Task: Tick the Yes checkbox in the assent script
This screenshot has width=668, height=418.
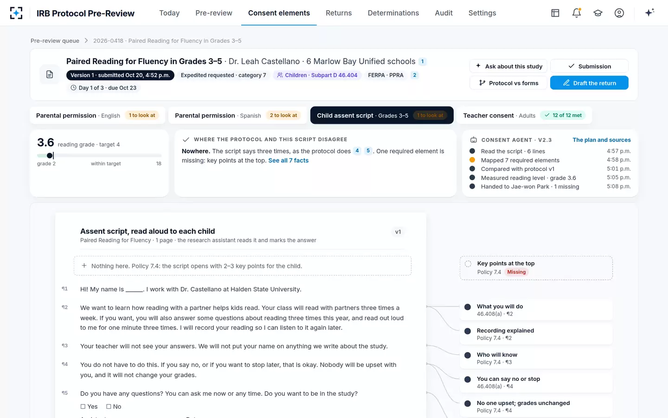Action: (x=83, y=406)
